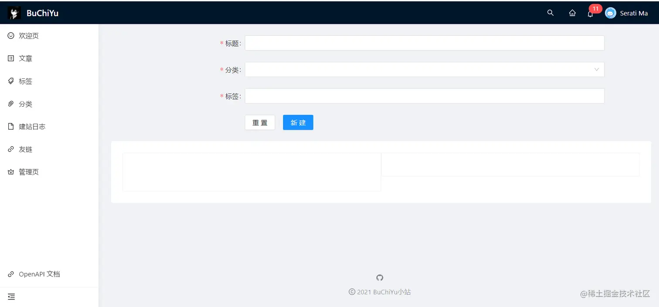Click the paperclip icon beside 分类
659x307 pixels.
pos(11,104)
